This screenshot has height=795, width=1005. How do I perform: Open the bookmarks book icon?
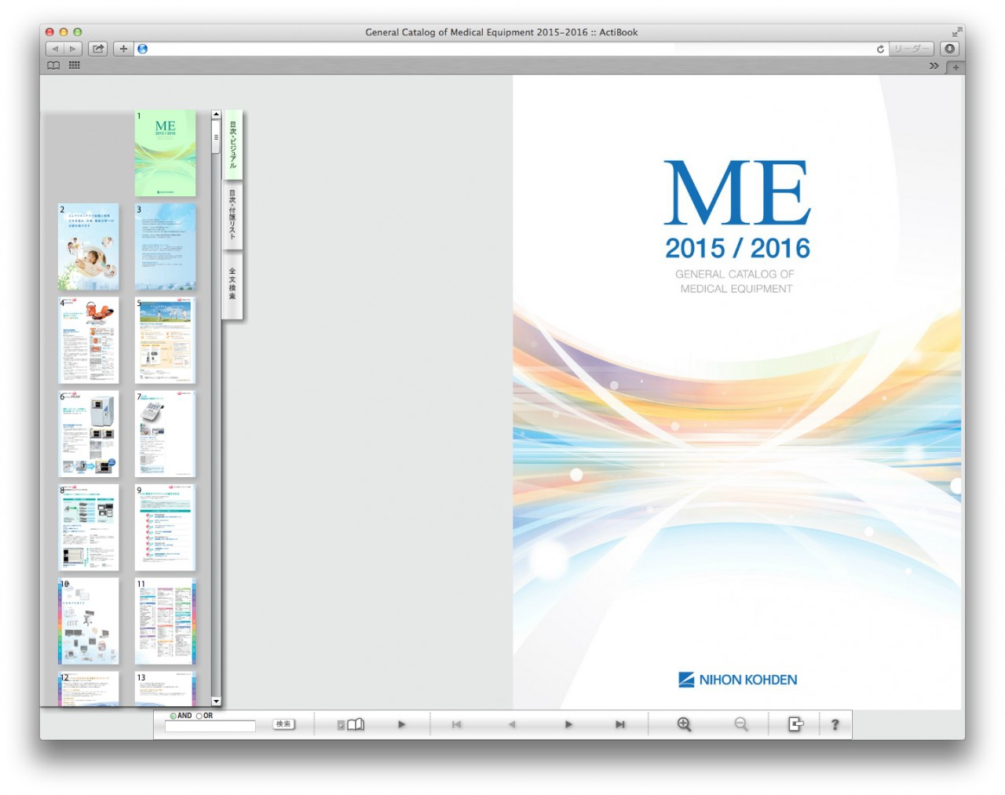[x=53, y=66]
